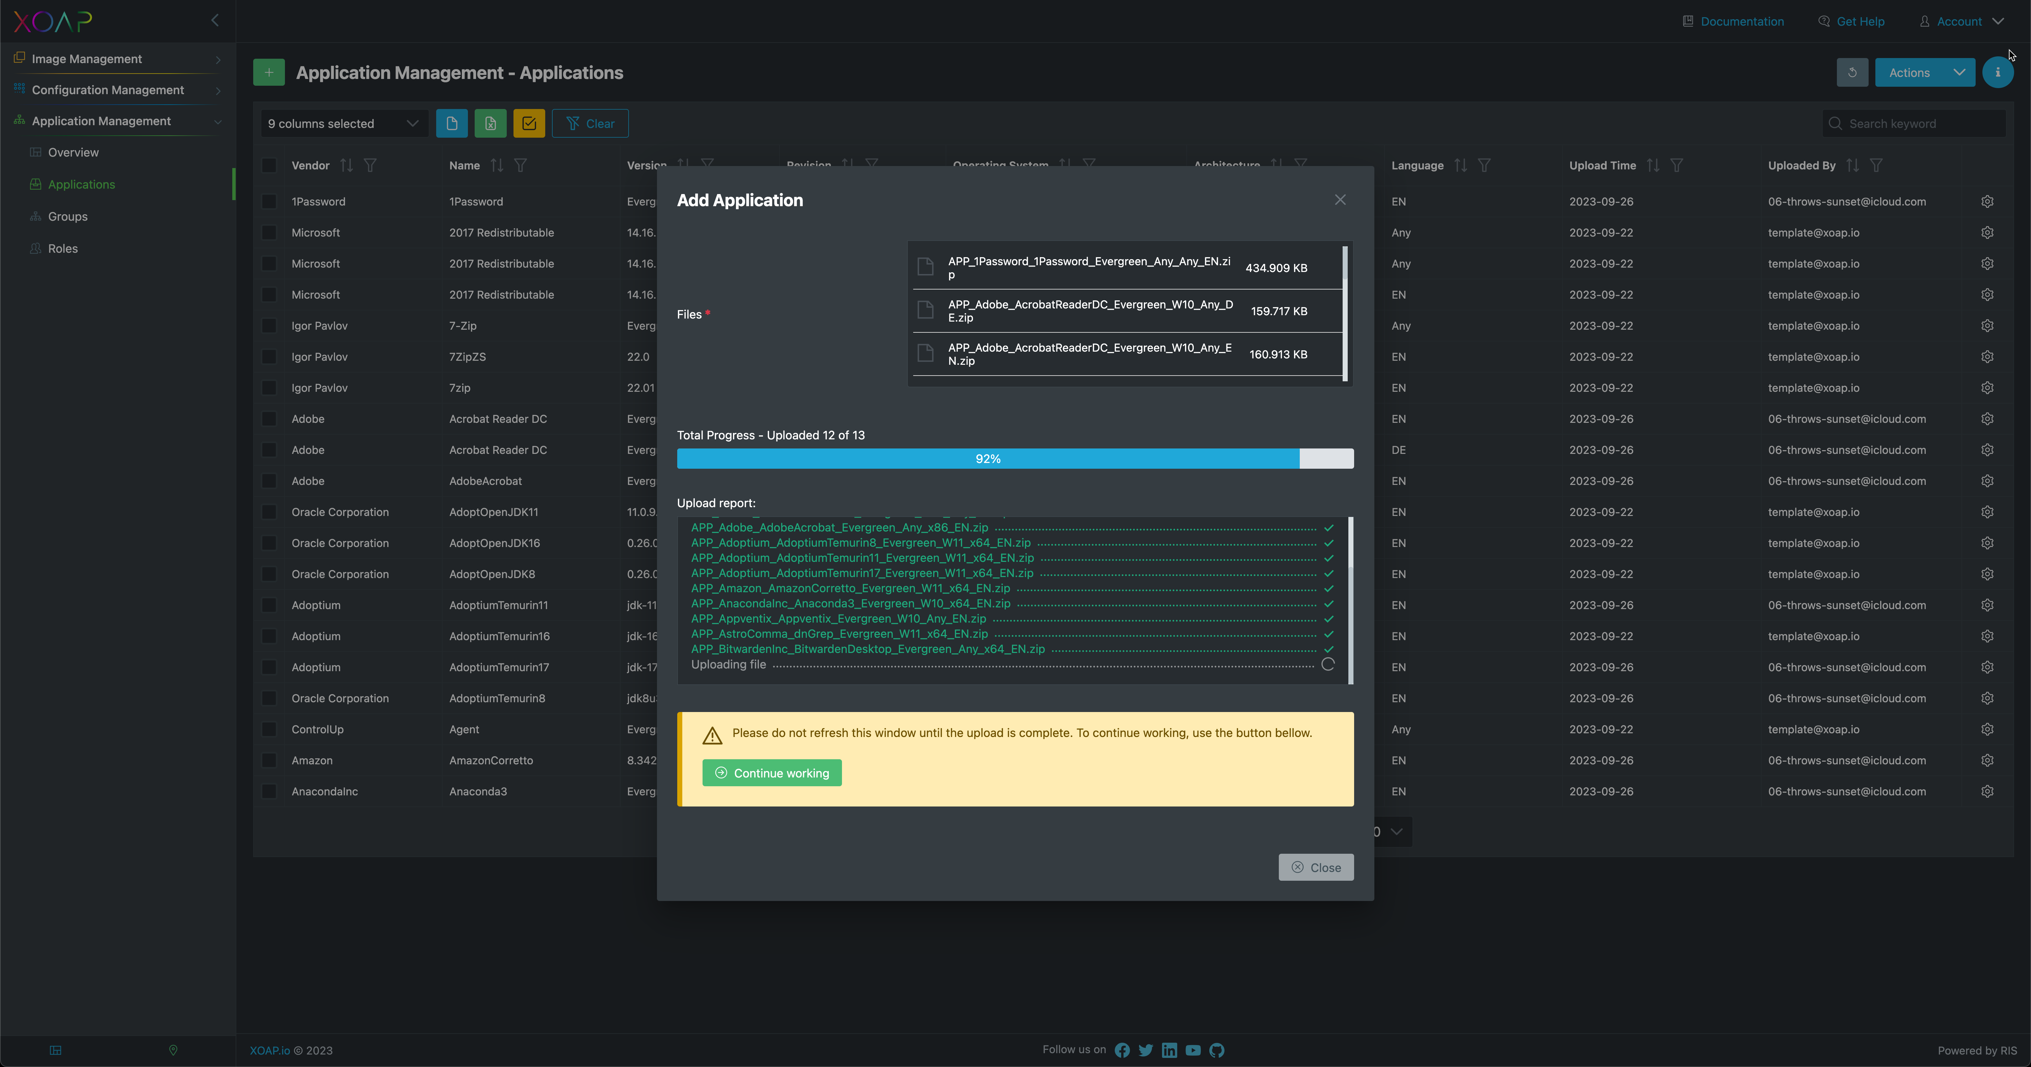Click the location pin icon in sidebar footer

click(174, 1050)
